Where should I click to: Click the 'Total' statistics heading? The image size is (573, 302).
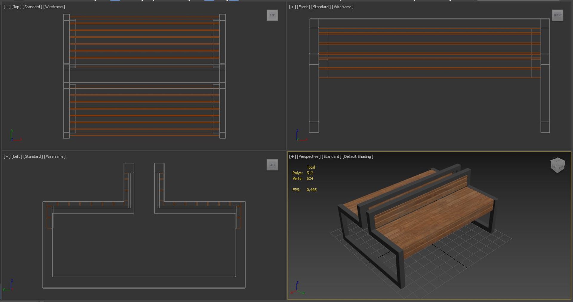click(311, 167)
